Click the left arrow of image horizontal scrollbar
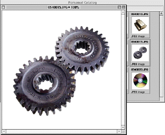Image resolution: width=165 pixels, height=135 pixels. (4, 131)
